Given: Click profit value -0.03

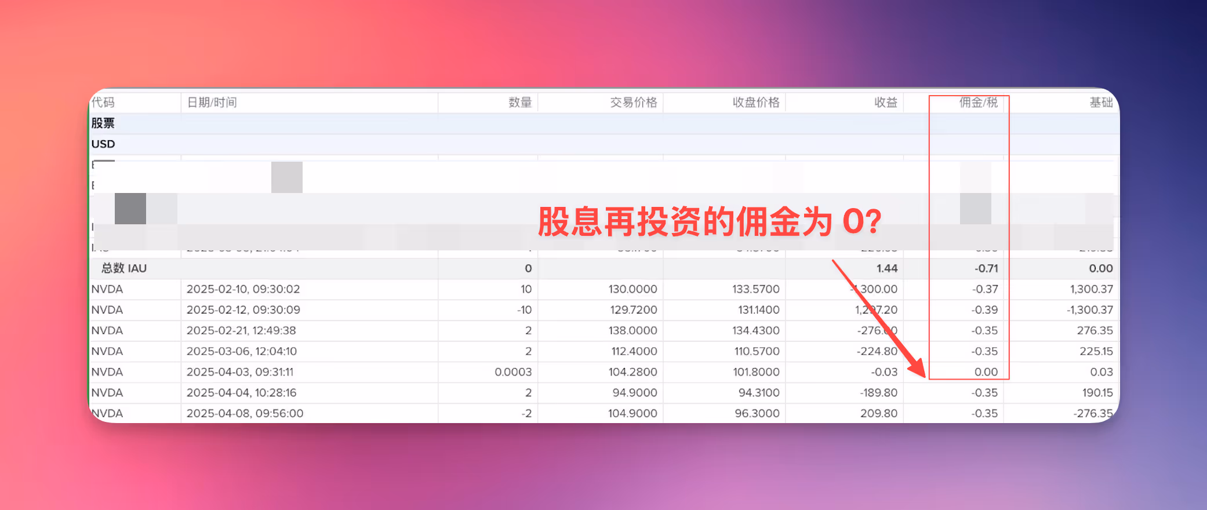Looking at the screenshot, I should pyautogui.click(x=884, y=372).
